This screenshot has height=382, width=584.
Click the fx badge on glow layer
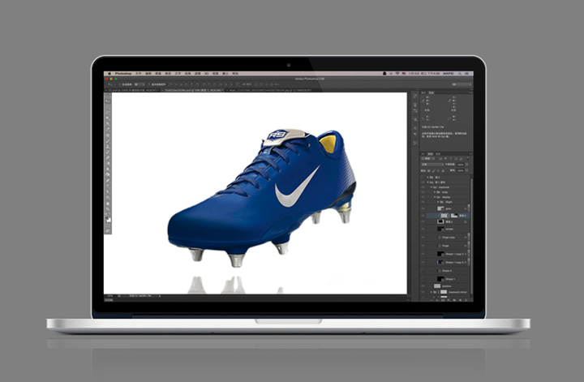tap(466, 208)
